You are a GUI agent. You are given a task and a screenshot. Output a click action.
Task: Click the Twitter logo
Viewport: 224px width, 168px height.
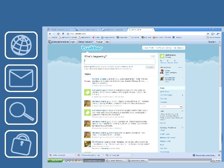[92, 48]
